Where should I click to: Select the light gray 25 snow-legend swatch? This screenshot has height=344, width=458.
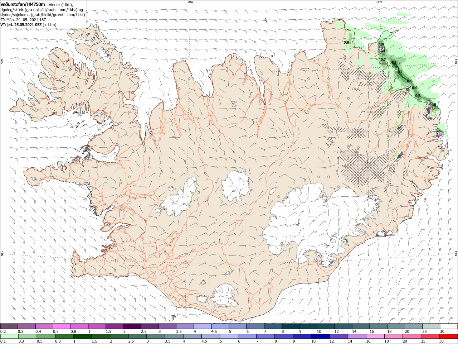tap(431, 326)
